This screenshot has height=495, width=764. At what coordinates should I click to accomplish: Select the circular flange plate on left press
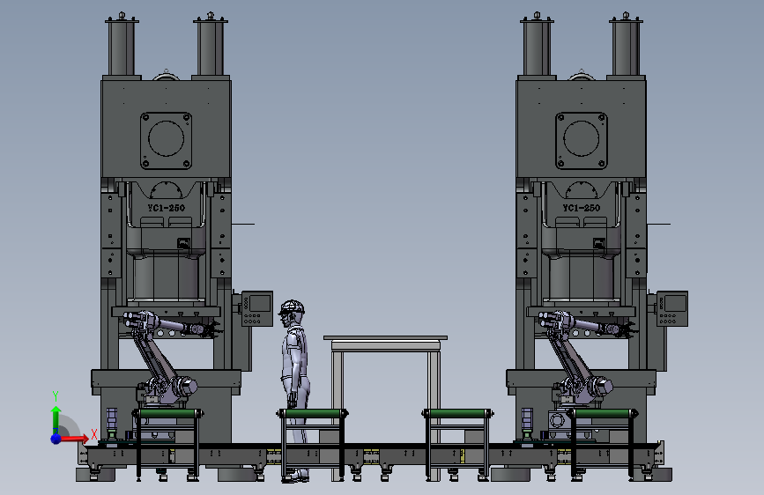pyautogui.click(x=167, y=141)
